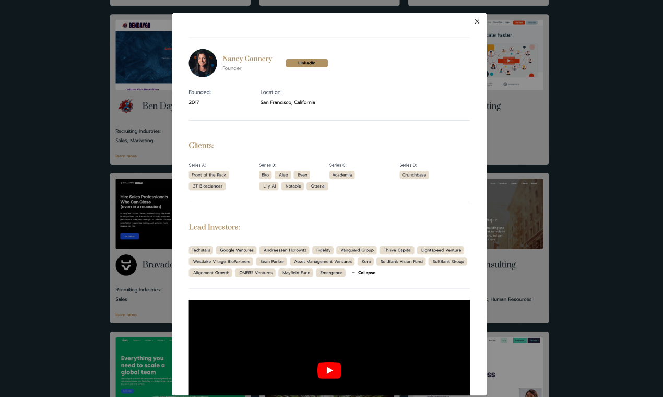Collapse the lead investors list

pyautogui.click(x=363, y=273)
